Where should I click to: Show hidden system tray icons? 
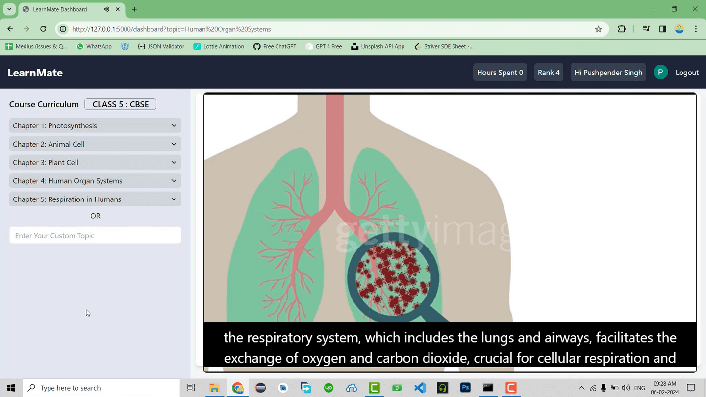pyautogui.click(x=581, y=388)
